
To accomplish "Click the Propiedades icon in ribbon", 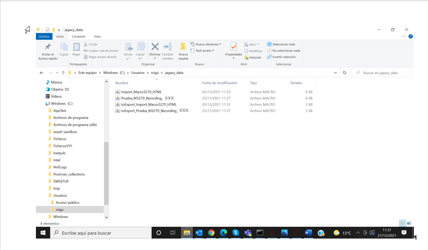I will coord(233,47).
